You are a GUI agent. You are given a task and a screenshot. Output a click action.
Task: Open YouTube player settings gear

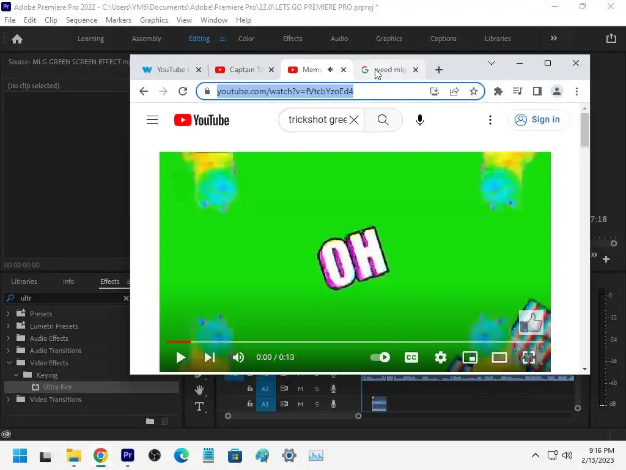(x=440, y=357)
